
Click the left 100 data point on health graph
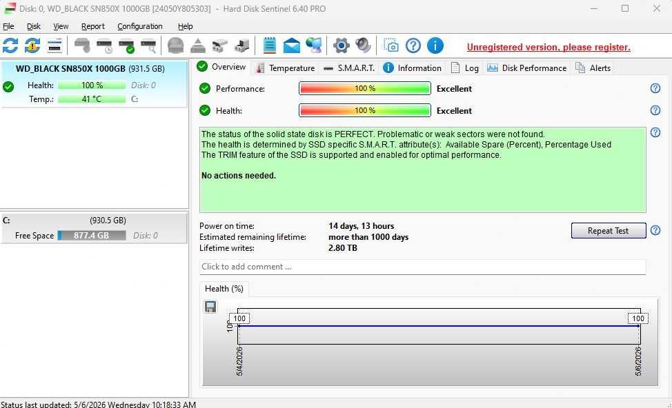[x=239, y=318]
